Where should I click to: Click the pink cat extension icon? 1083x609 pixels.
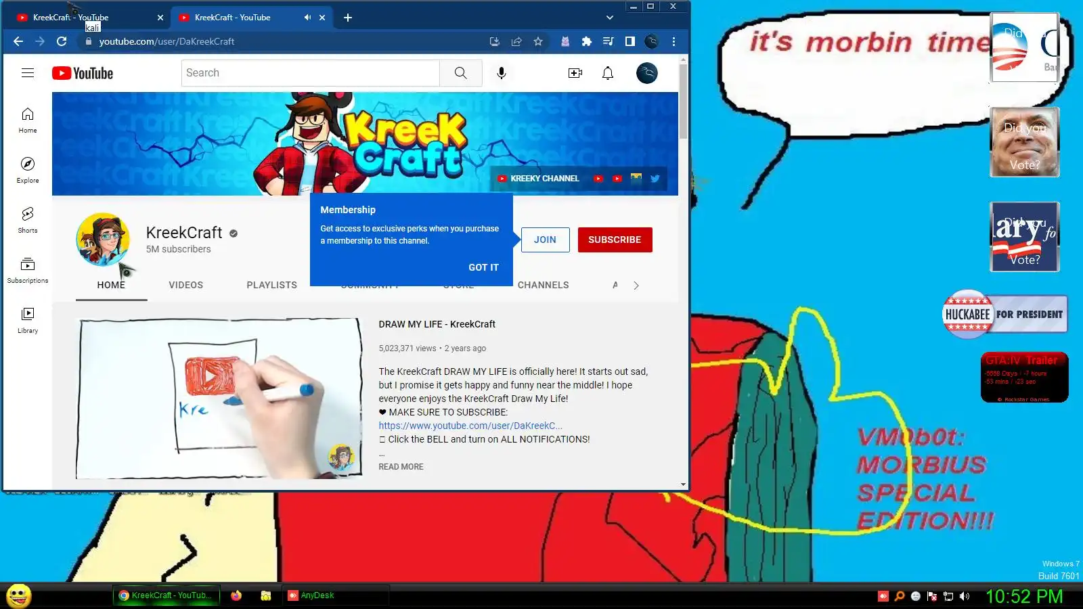pyautogui.click(x=565, y=41)
